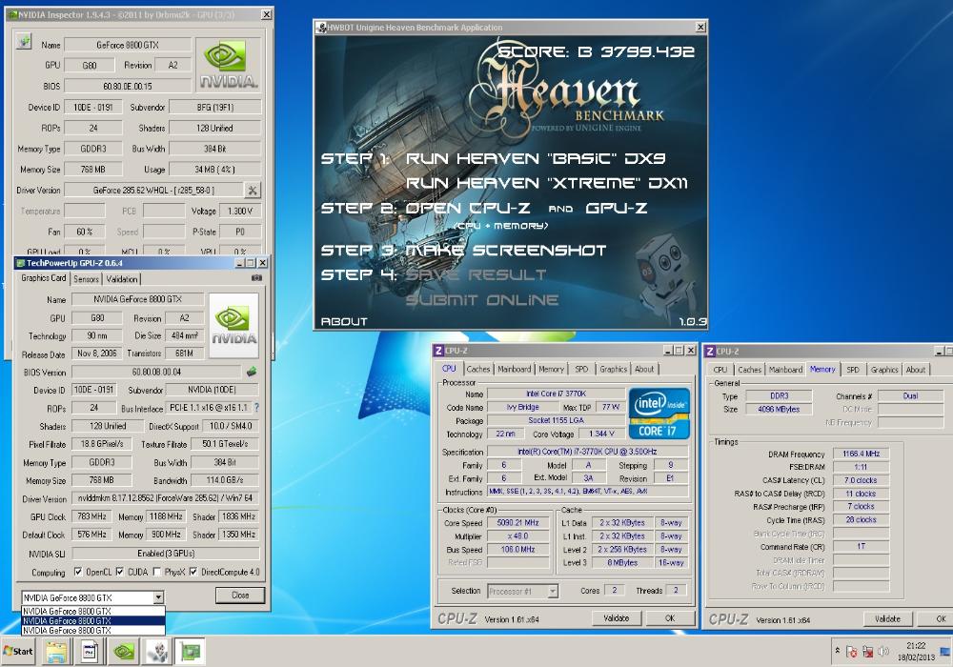Click Submit Online in Heaven benchmark
Image resolution: width=953 pixels, height=667 pixels.
click(x=482, y=299)
